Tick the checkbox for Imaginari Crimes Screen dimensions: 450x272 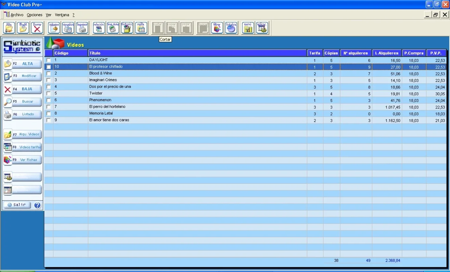49,80
